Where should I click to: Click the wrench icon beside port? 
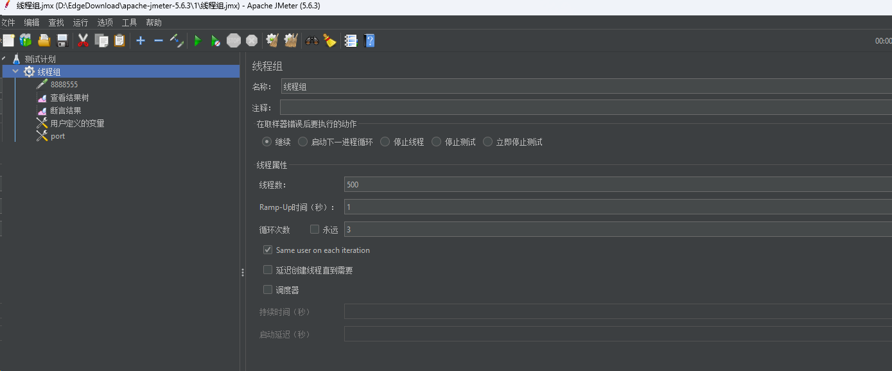click(x=42, y=136)
